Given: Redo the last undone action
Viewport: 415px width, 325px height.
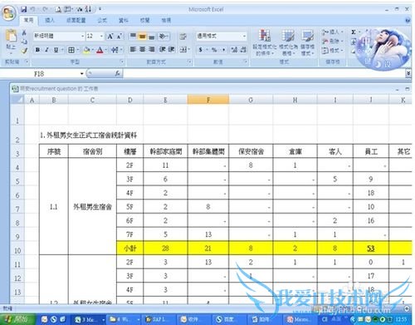Looking at the screenshot, I should coord(45,9).
